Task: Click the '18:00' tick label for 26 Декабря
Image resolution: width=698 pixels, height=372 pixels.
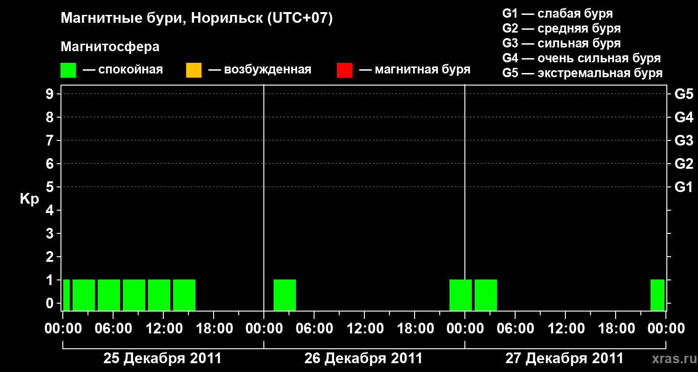Action: tap(415, 329)
